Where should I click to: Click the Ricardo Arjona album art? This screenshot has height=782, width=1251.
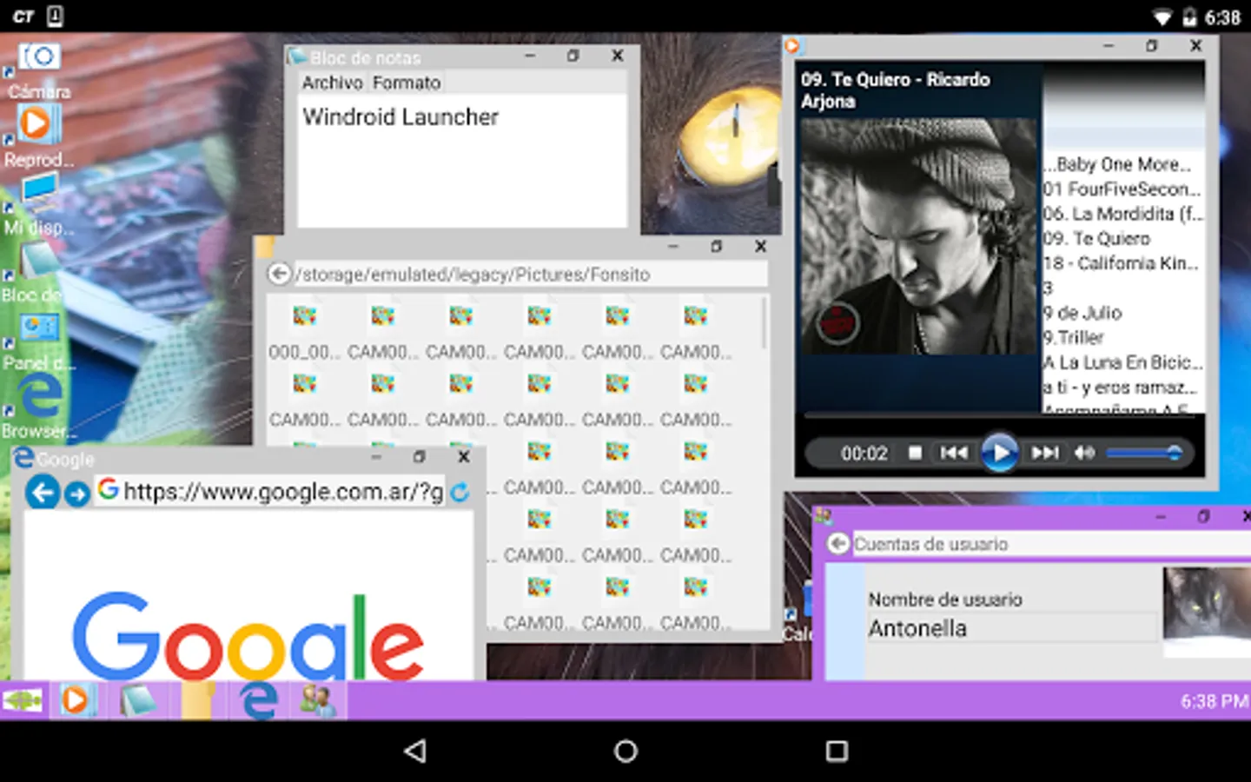[x=919, y=236]
